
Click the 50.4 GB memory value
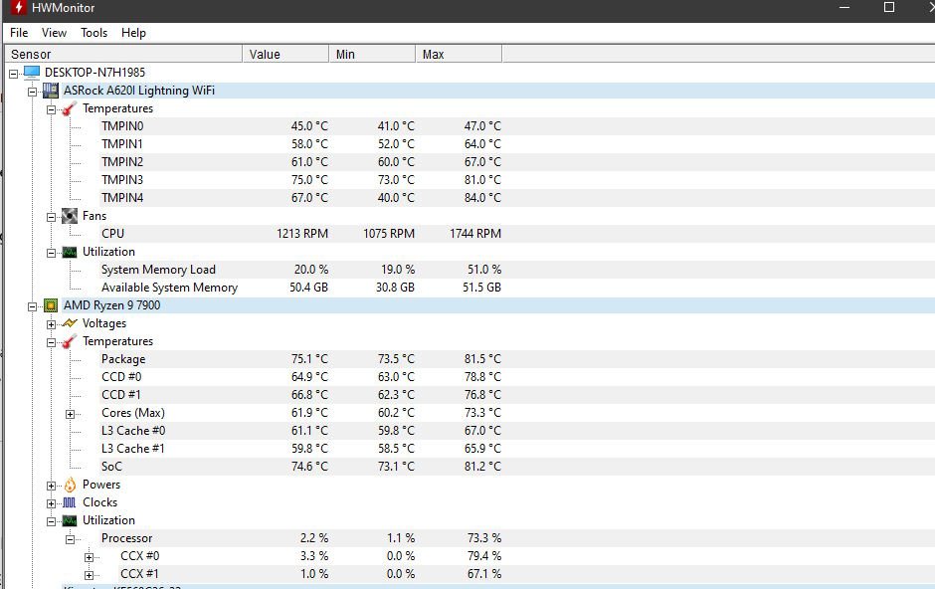[x=309, y=288]
